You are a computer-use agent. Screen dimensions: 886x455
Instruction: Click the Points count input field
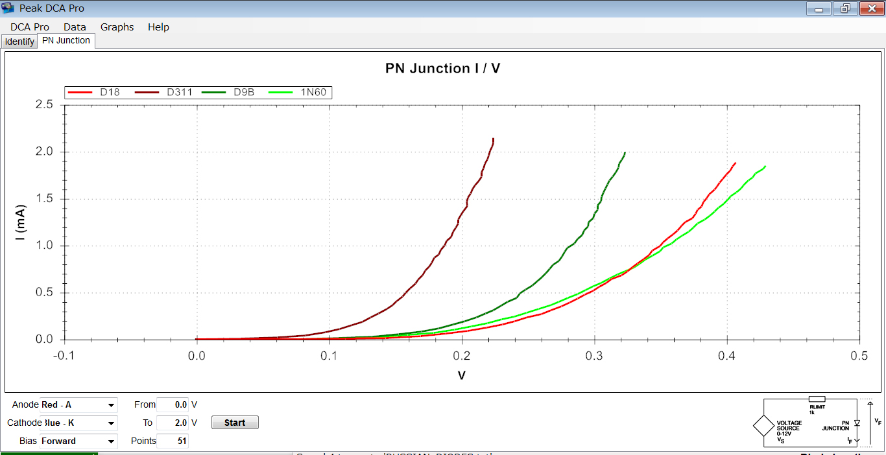click(x=173, y=441)
